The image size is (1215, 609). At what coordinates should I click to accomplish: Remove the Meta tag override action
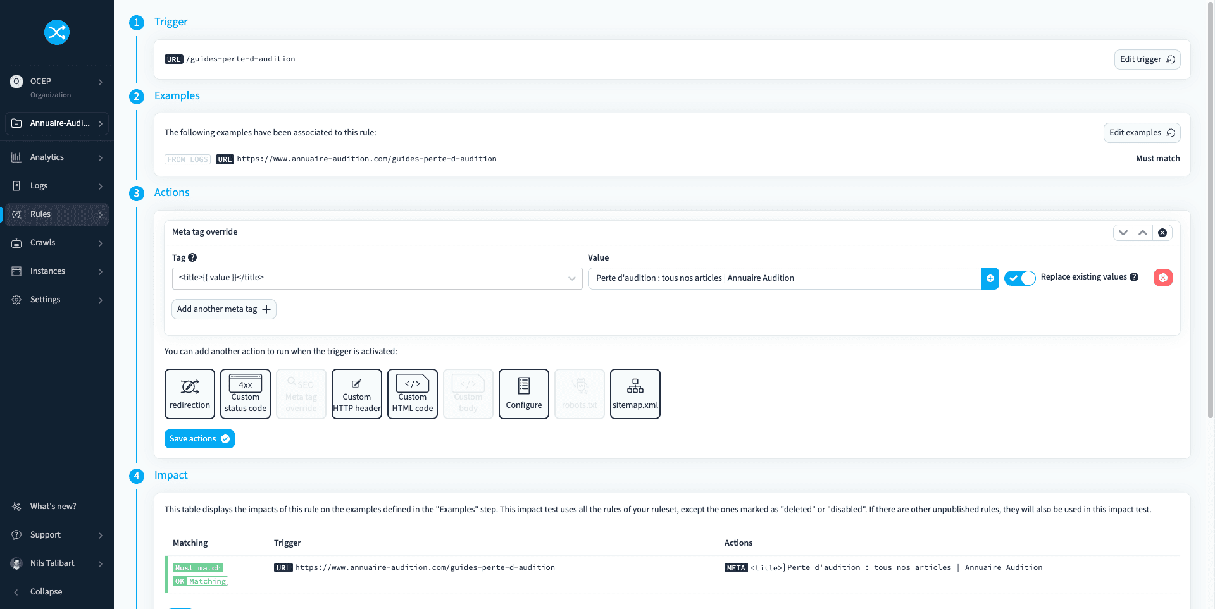tap(1162, 233)
